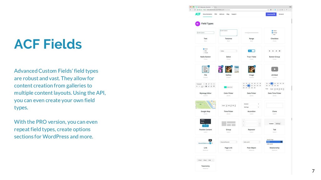This screenshot has height=180, width=321.
Task: Click the zoom-in plus on the Google Map preview
Action: [214, 104]
